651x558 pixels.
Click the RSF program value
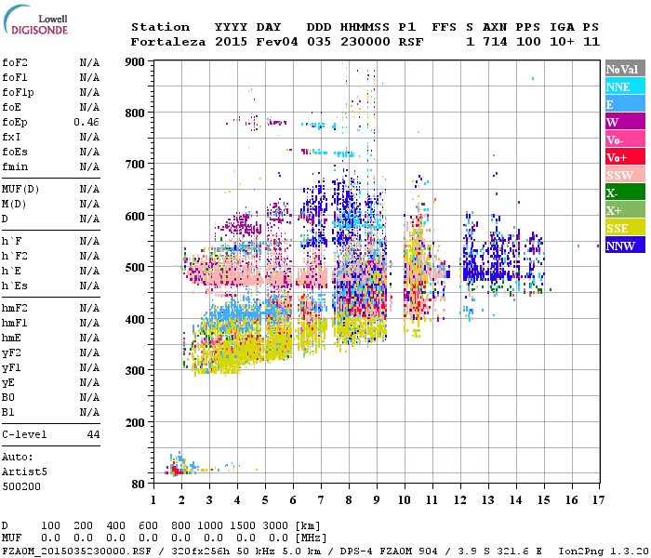[x=411, y=42]
